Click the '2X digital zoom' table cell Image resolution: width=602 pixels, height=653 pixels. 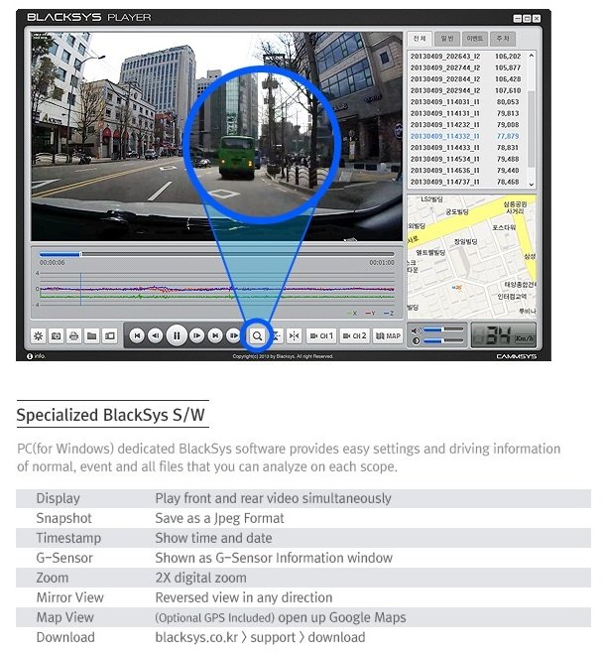point(200,578)
